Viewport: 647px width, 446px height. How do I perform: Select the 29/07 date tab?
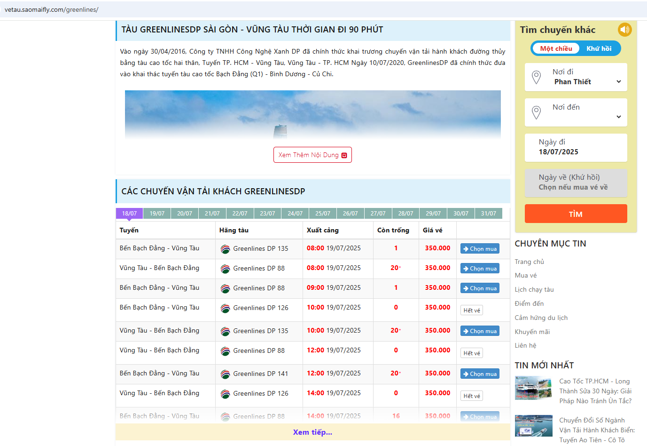tap(433, 214)
